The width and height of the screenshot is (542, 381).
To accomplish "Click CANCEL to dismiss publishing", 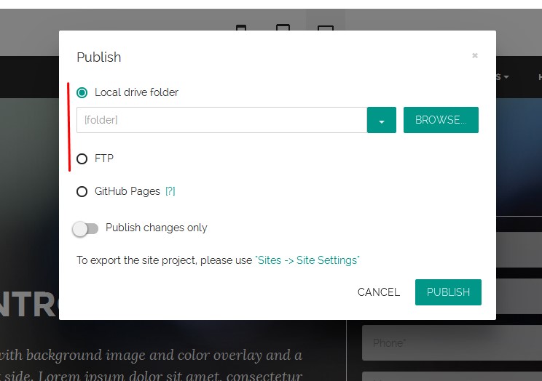I will click(x=378, y=292).
